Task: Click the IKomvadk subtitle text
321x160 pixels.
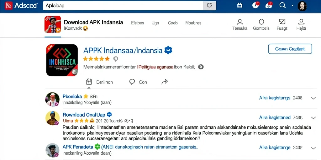Action: click(x=73, y=28)
